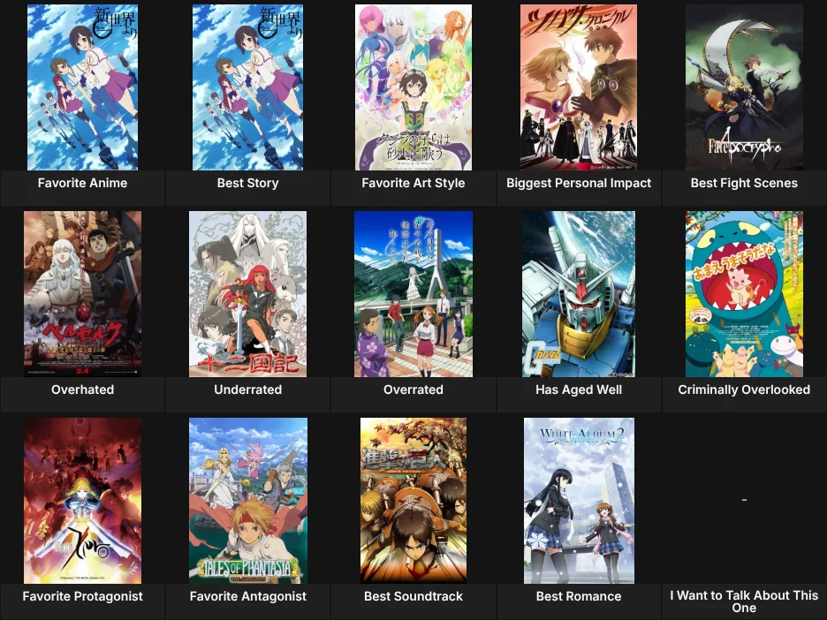The image size is (827, 620).
Task: Click the "Favorite Antagonist" caption
Action: click(x=248, y=596)
